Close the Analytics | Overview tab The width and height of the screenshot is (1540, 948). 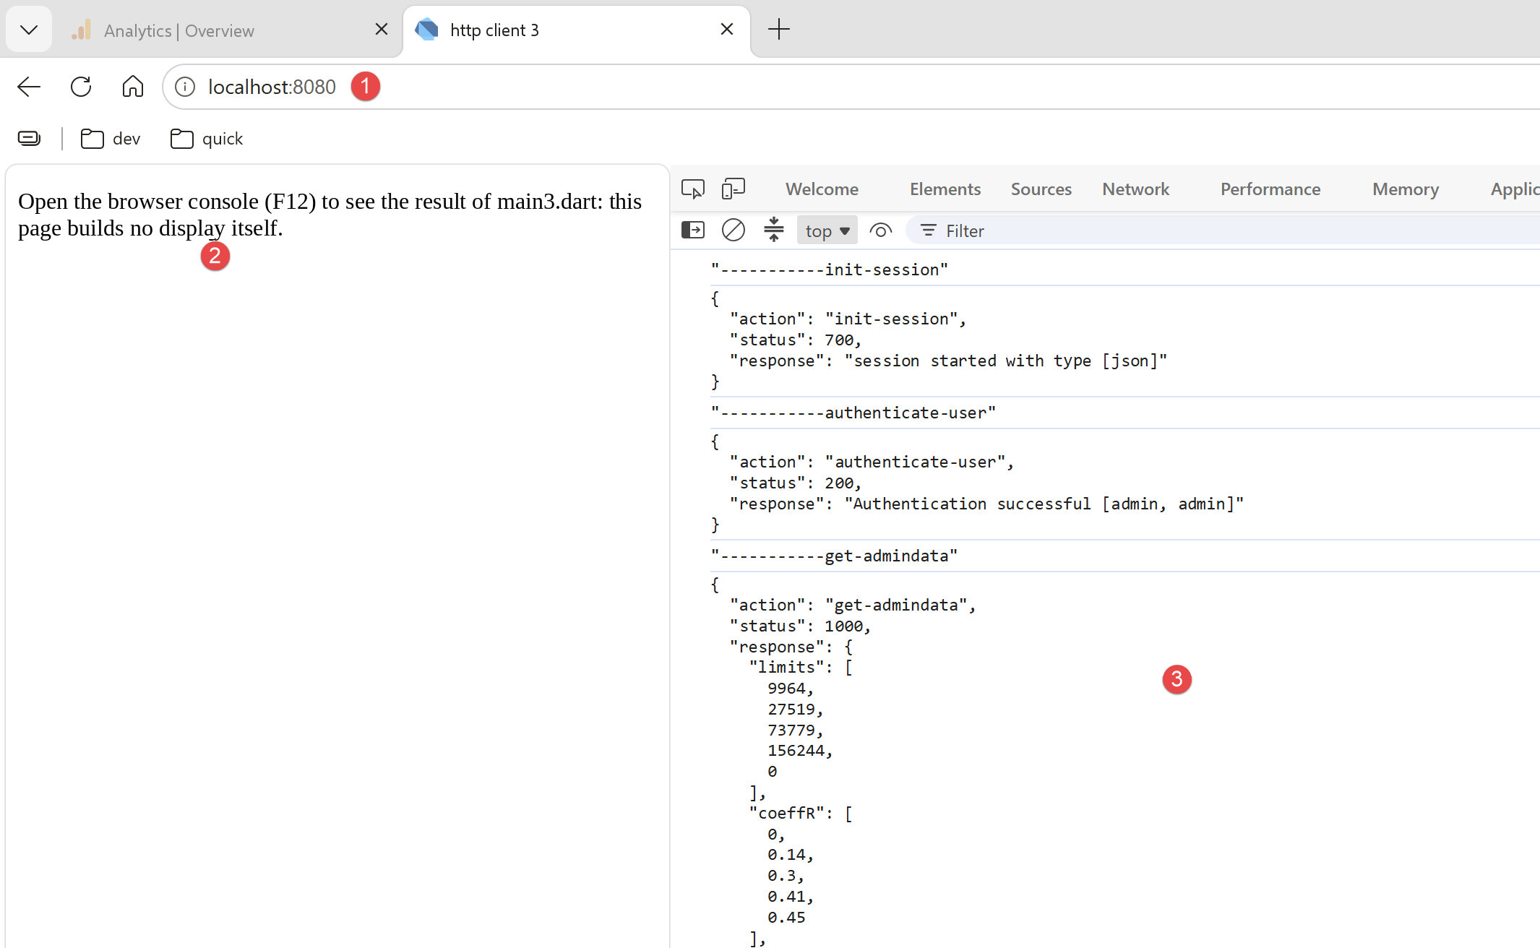pos(382,29)
